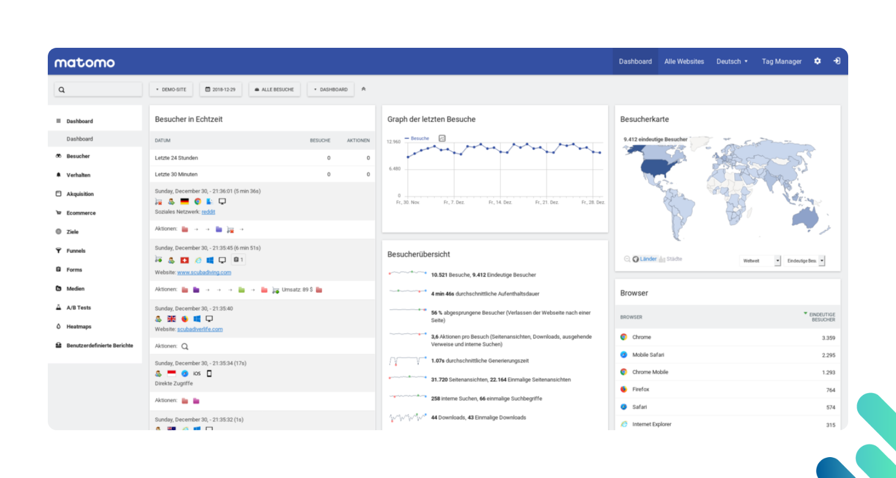Expand the Demo-Site website selector

171,90
